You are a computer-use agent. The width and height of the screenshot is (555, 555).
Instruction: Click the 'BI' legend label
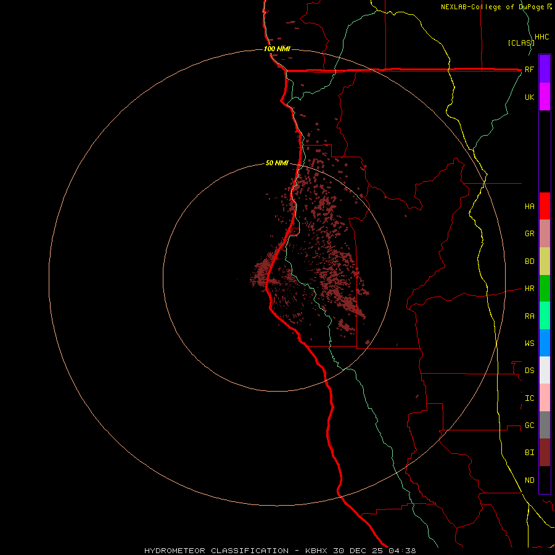[x=529, y=453]
